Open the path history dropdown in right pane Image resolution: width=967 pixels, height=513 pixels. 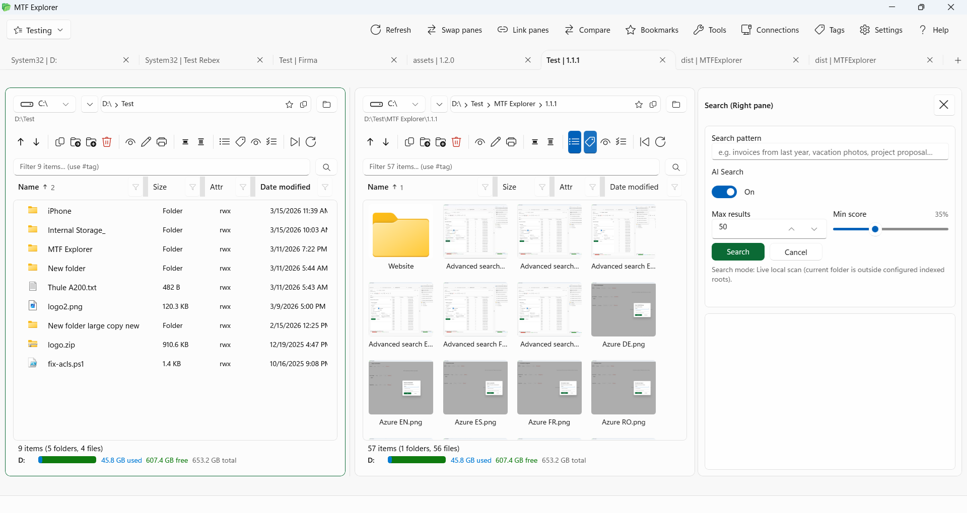tap(439, 104)
